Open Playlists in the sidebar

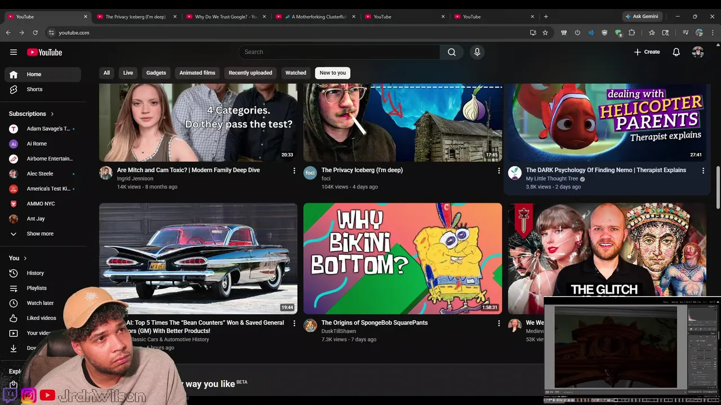(x=43, y=288)
